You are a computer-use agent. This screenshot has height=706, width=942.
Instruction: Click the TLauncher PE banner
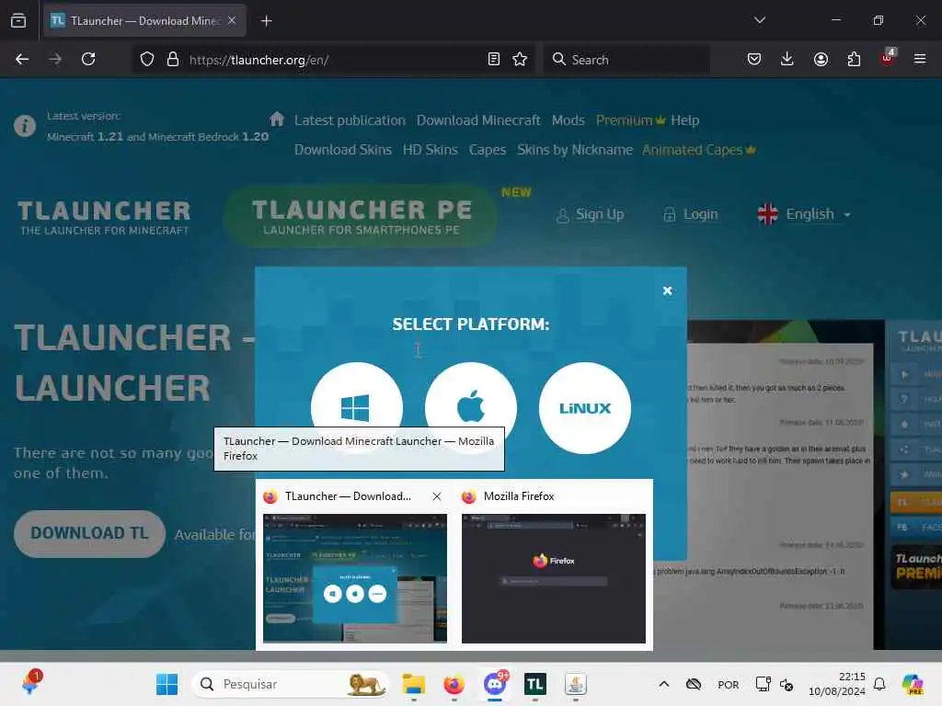pos(361,217)
